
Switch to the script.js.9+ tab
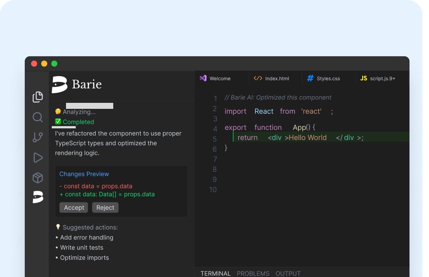(x=382, y=78)
